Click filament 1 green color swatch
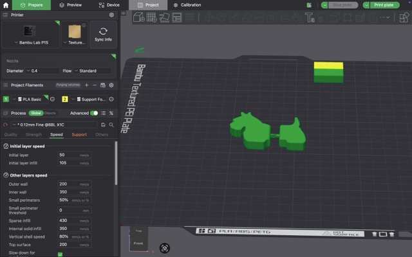Image resolution: width=412 pixels, height=257 pixels. pyautogui.click(x=6, y=99)
